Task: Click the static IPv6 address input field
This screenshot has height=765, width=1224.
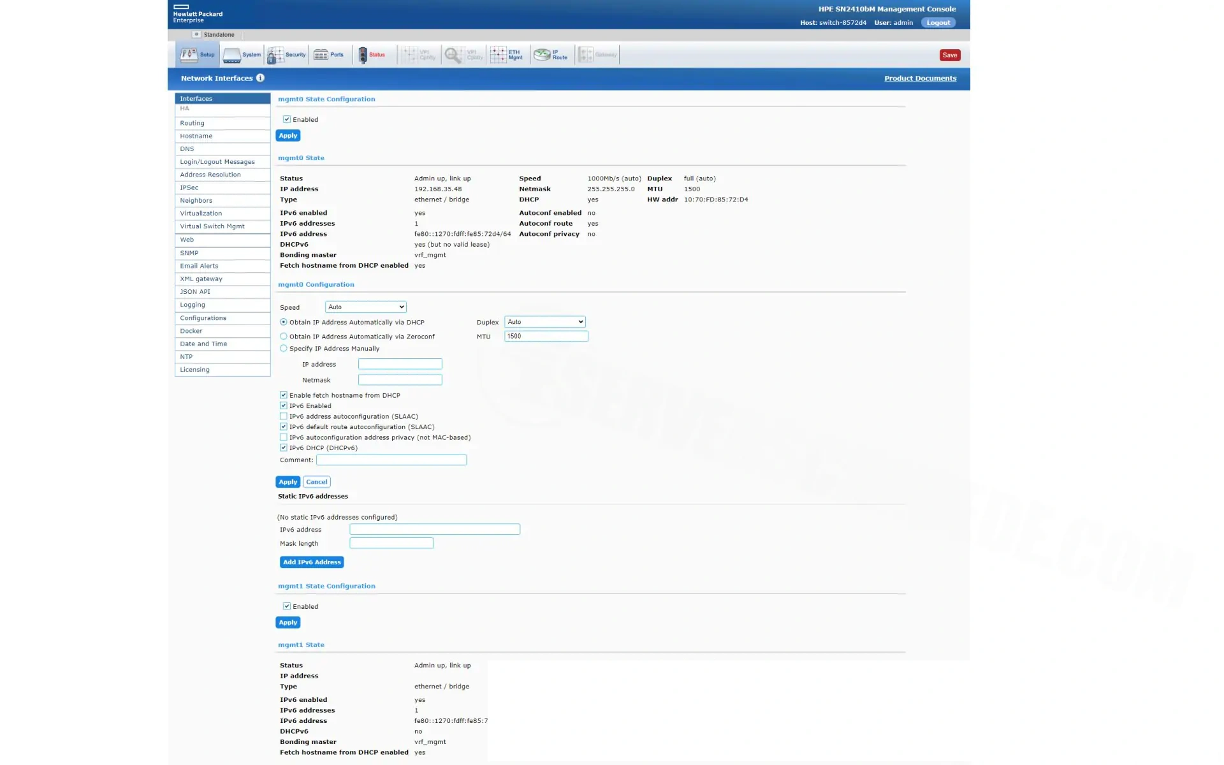Action: (434, 529)
